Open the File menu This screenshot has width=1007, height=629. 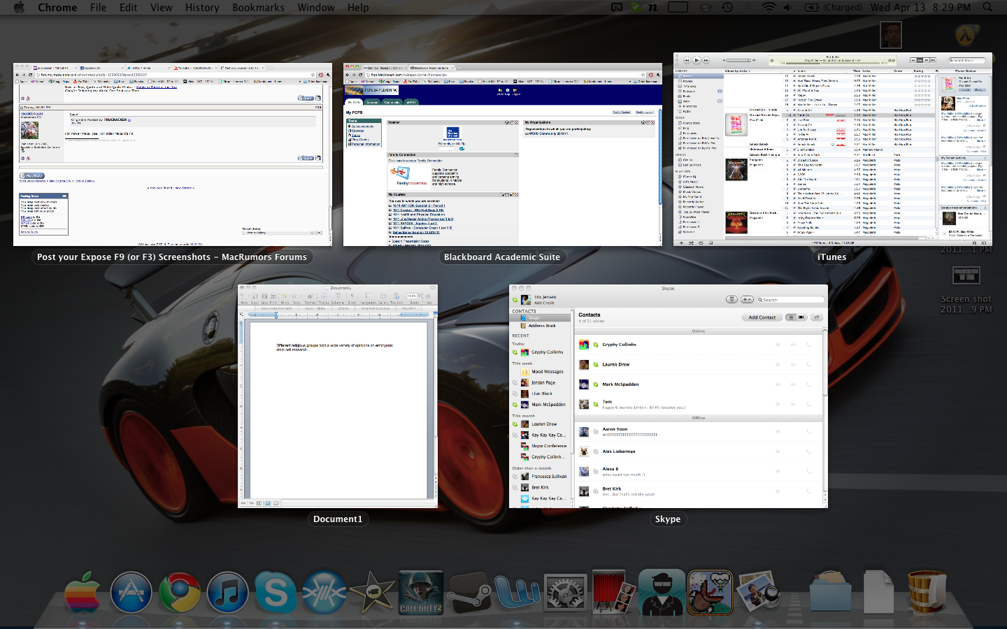tap(98, 7)
